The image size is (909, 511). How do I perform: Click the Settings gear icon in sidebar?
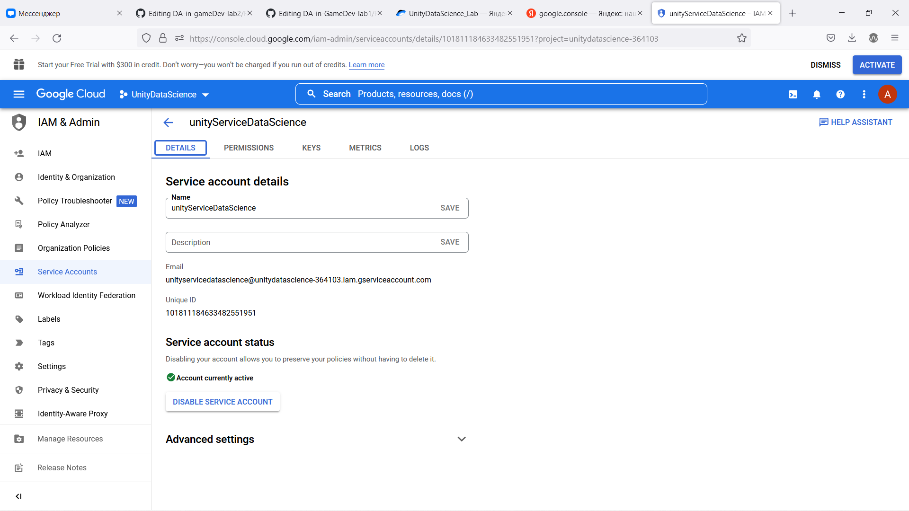click(19, 366)
